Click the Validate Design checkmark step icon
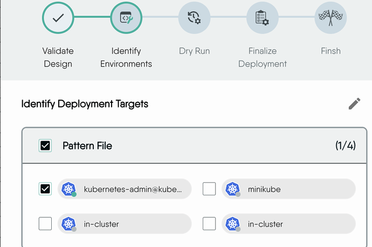Screen dimensions: 372x247 click(x=58, y=18)
